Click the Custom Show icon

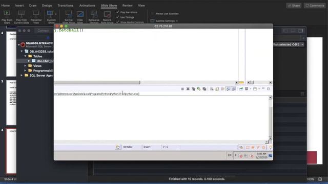pos(50,14)
